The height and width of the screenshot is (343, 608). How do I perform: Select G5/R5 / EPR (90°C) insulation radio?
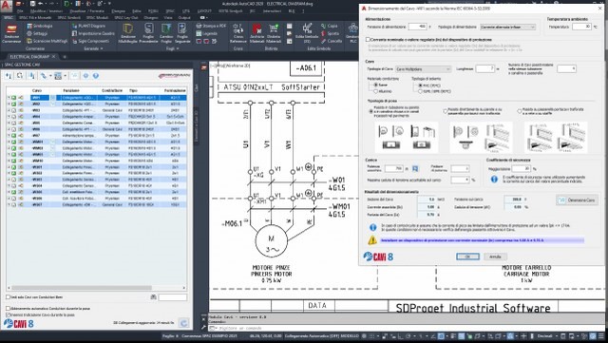pyautogui.click(x=420, y=91)
